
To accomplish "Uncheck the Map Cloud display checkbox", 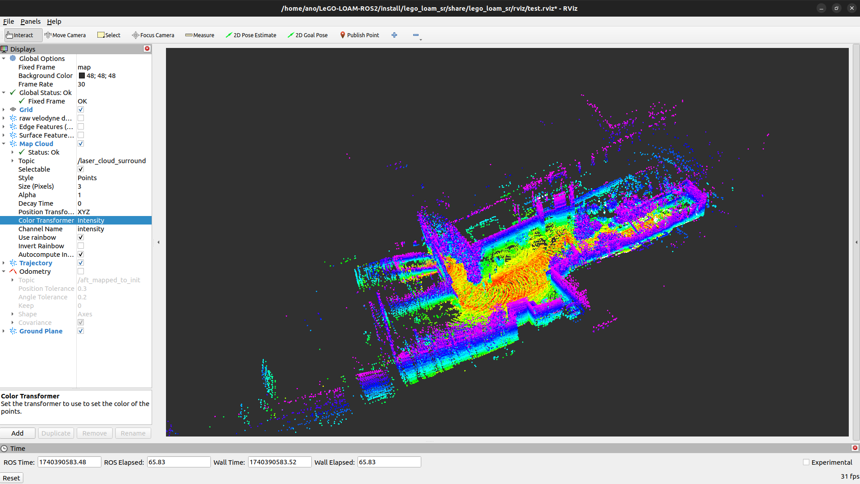I will [81, 143].
